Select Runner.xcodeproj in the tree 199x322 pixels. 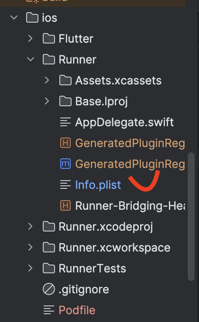[106, 227]
